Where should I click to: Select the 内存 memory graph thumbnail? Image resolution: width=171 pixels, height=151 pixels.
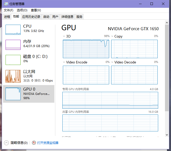click(x=13, y=45)
